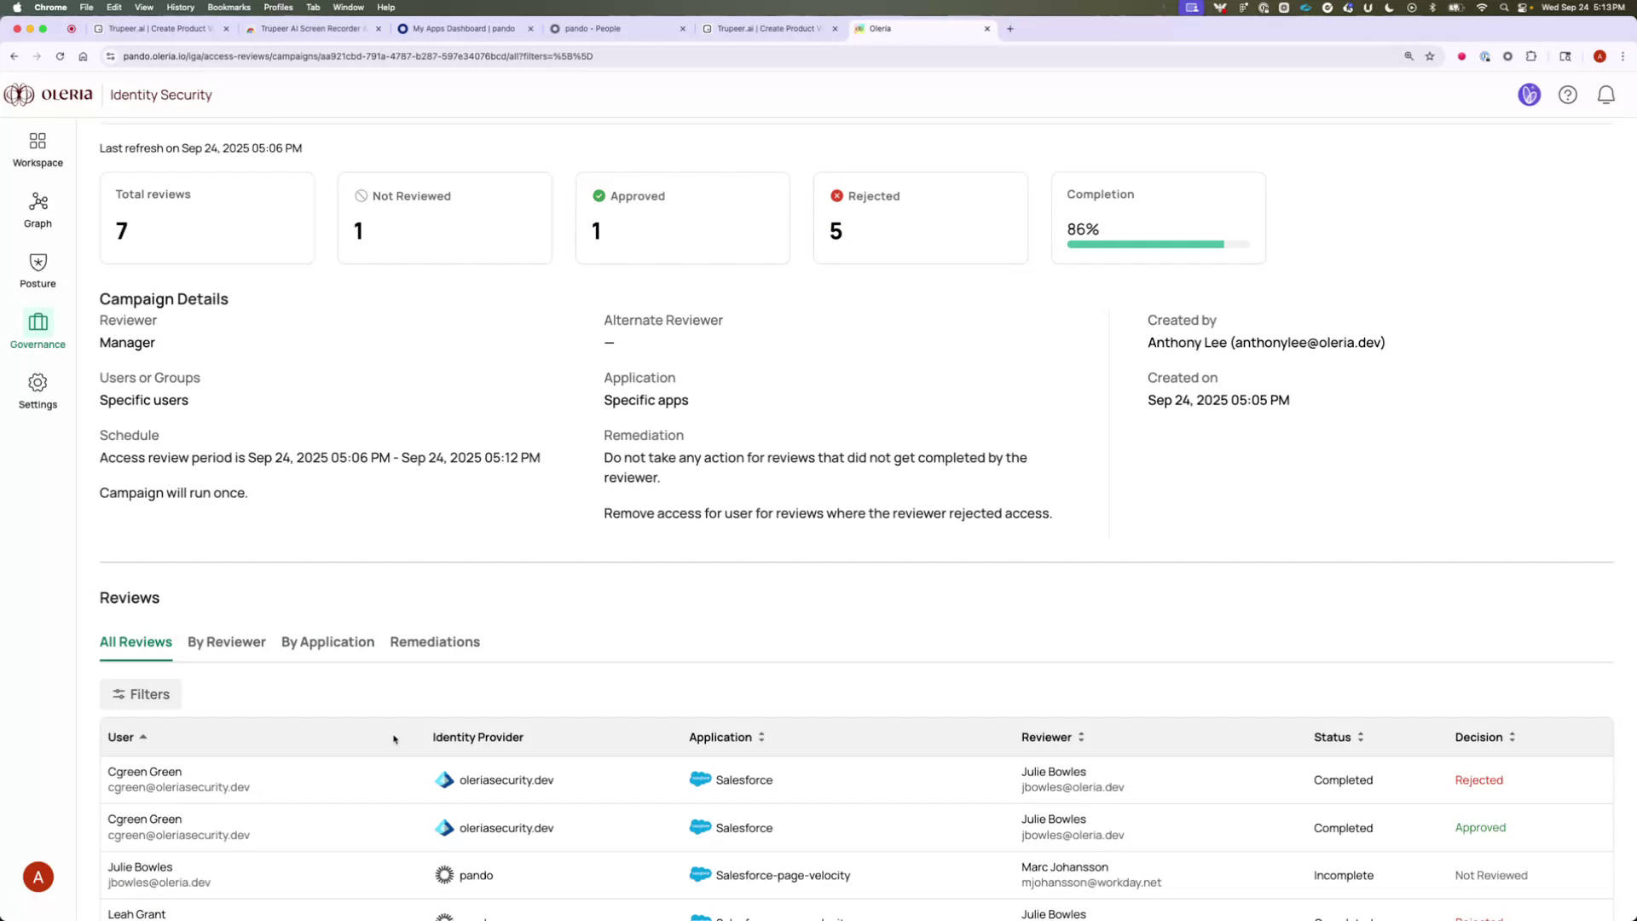This screenshot has height=921, width=1637.
Task: Open the help question mark icon
Action: coord(1568,95)
